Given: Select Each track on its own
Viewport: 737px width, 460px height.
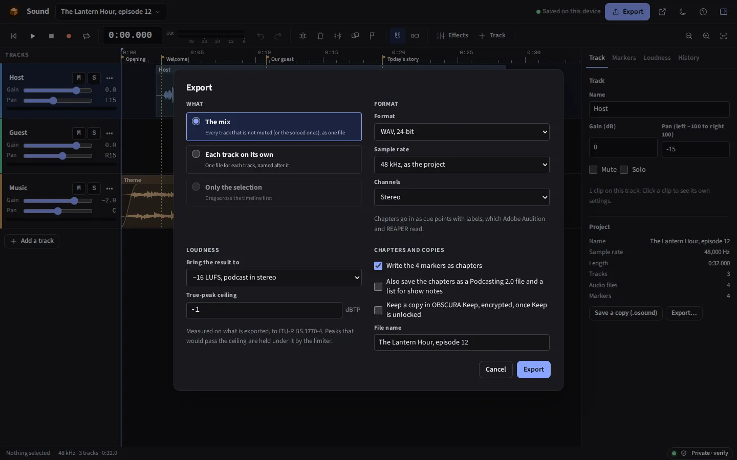Looking at the screenshot, I should (x=274, y=159).
